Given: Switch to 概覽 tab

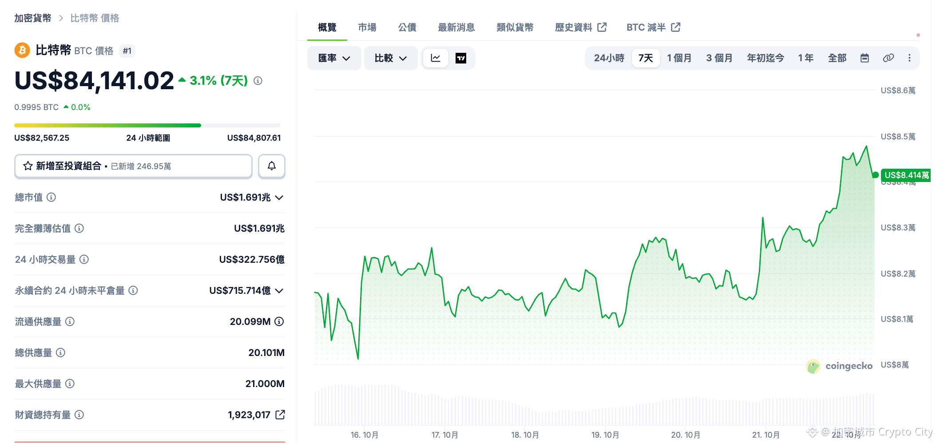Looking at the screenshot, I should 327,28.
